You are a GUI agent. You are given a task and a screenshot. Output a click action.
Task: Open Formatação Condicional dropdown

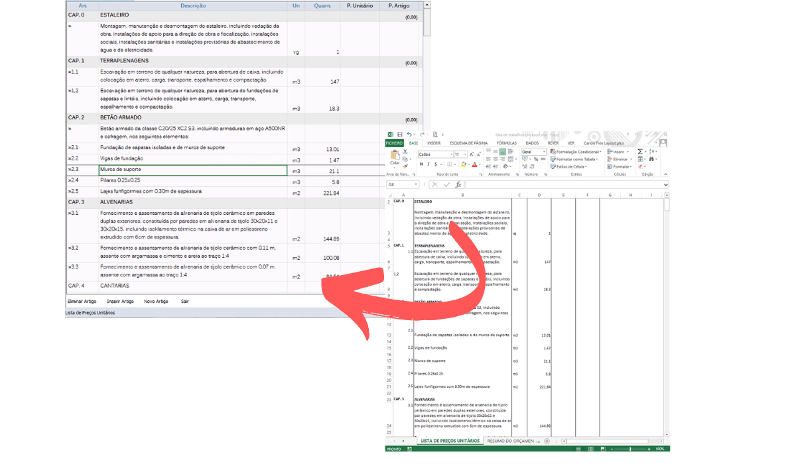pyautogui.click(x=576, y=152)
